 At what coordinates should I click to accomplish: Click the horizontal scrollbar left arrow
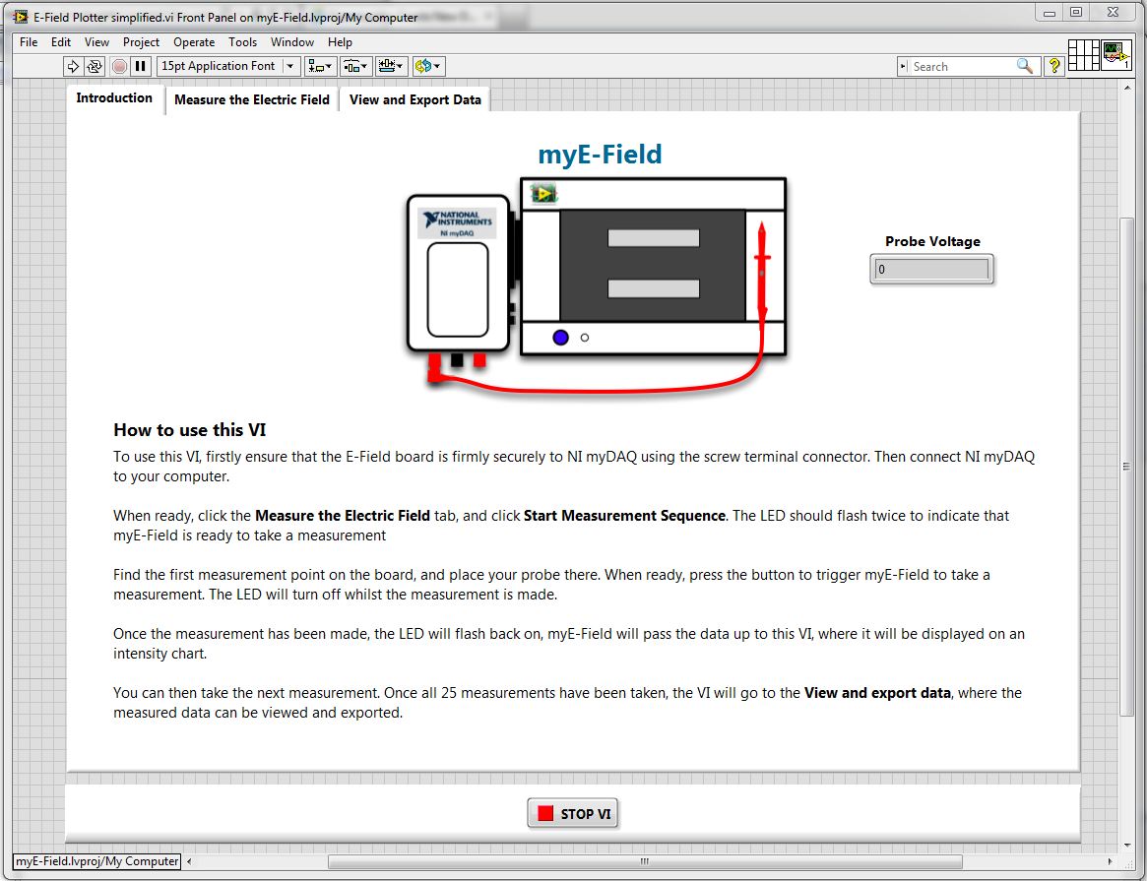189,861
